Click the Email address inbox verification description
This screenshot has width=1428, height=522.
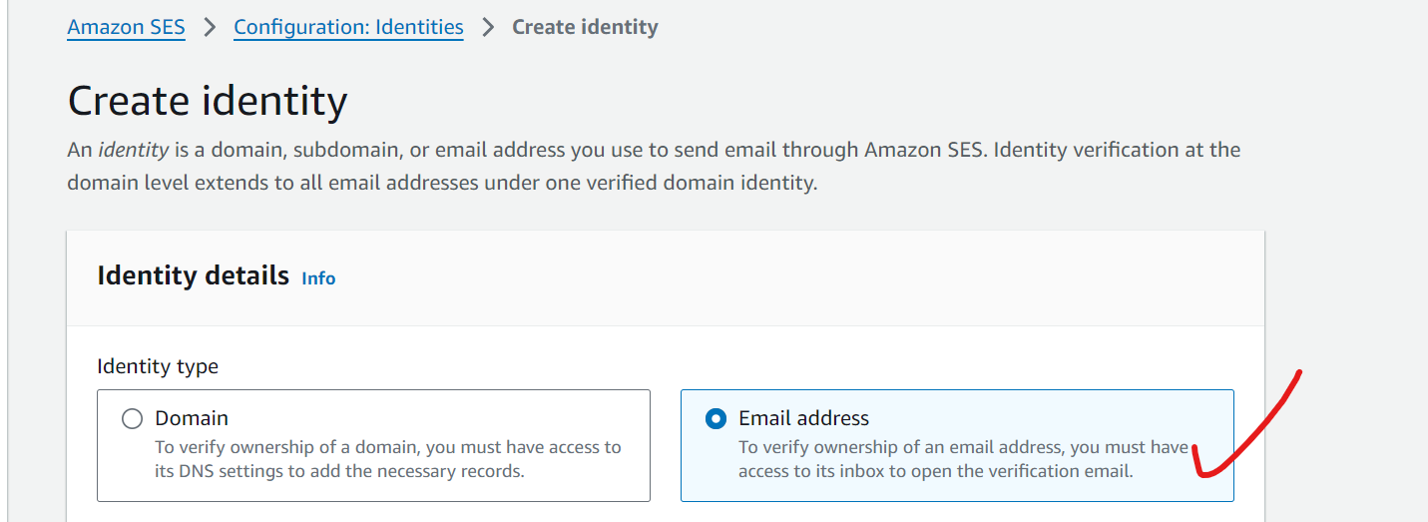point(963,458)
